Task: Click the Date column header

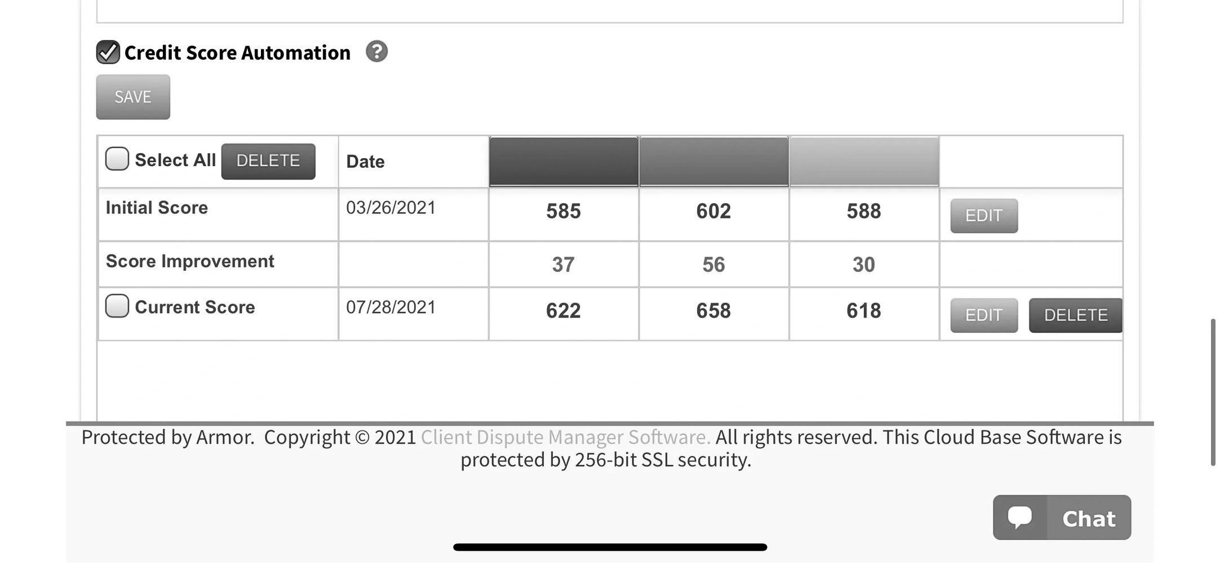Action: click(x=366, y=162)
